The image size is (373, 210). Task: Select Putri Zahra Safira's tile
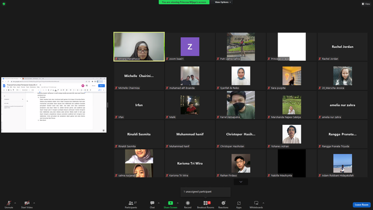[241, 47]
